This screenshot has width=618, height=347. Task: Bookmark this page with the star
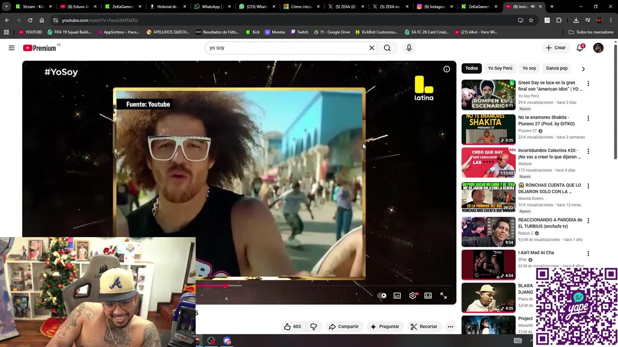tap(531, 20)
